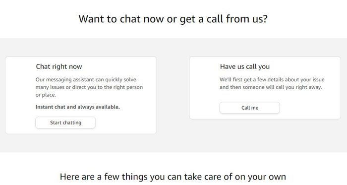Click the 'or place.' line in chat card
This screenshot has height=185, width=347.
click(46, 95)
